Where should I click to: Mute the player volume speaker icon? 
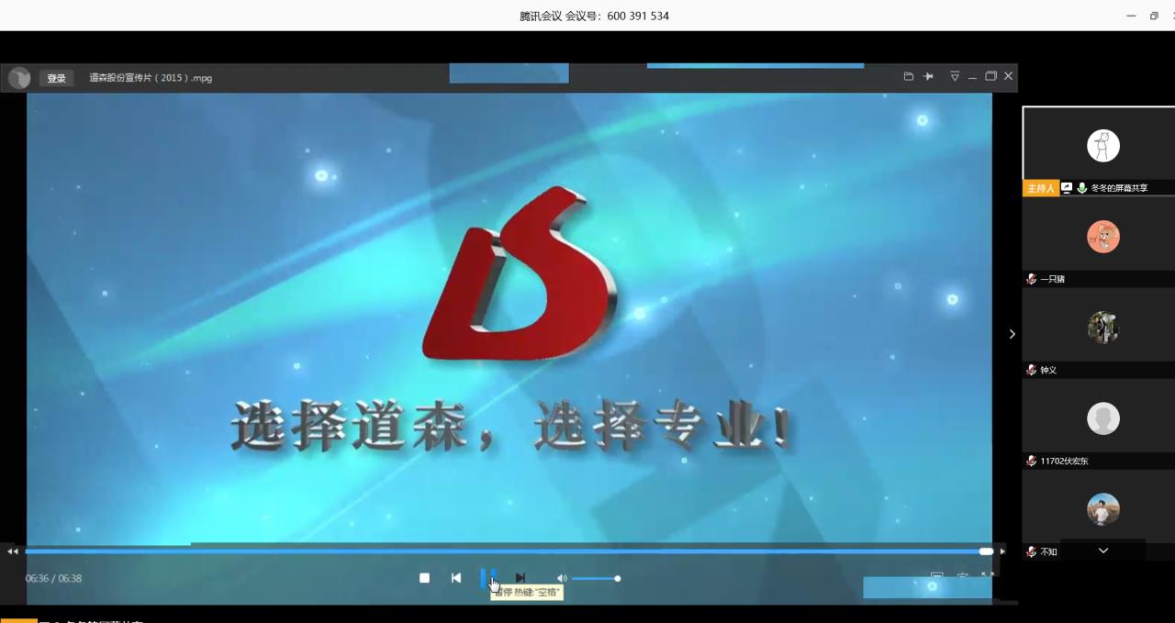(x=562, y=578)
